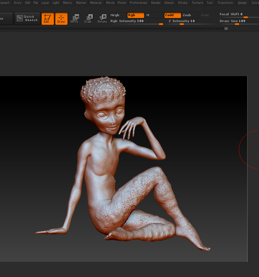This screenshot has height=277, width=259.
Task: Open the Texture menu
Action: [197, 3]
